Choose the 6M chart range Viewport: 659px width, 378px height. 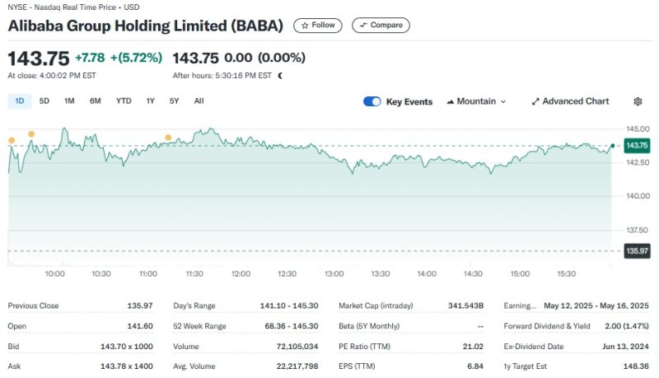[96, 101]
